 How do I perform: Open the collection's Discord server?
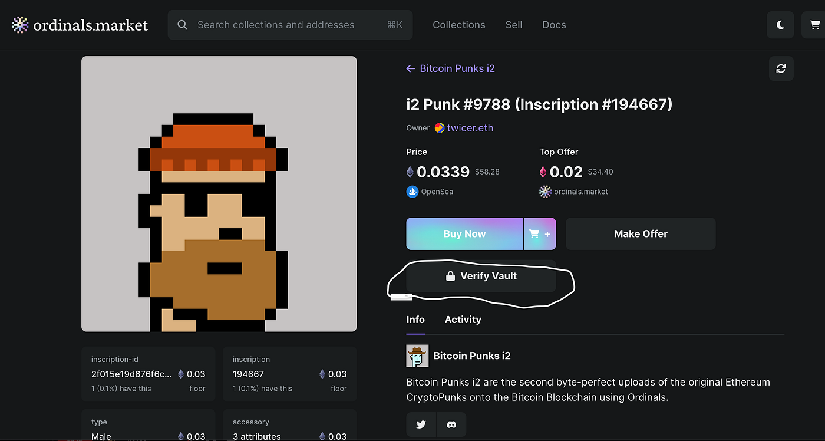(451, 424)
